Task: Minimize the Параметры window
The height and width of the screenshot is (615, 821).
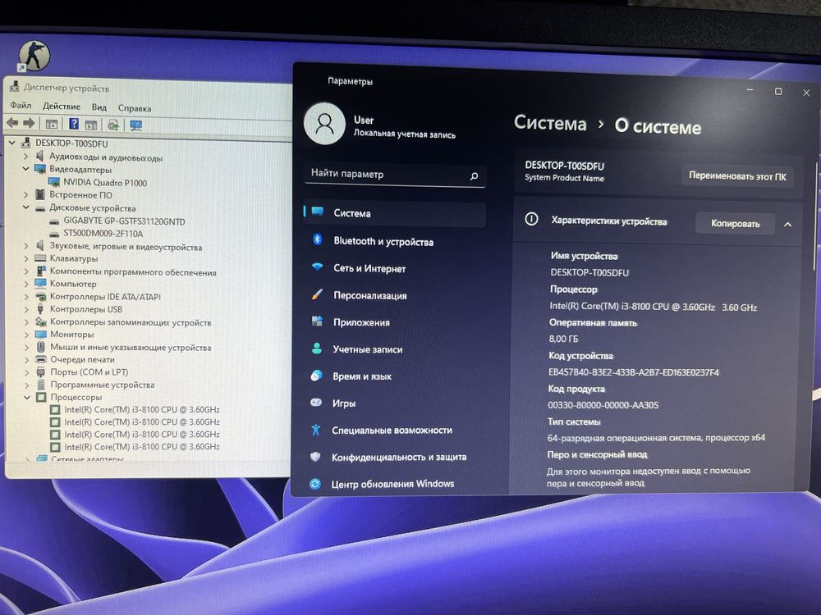Action: (750, 90)
